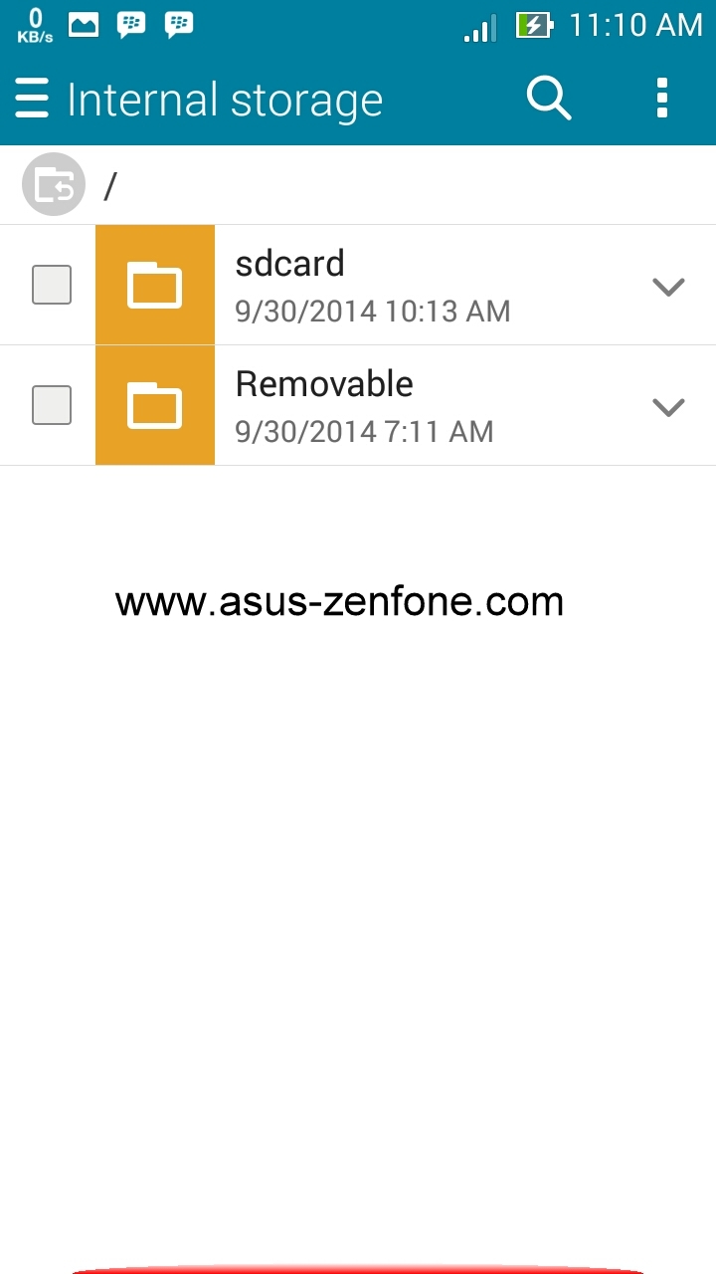Tap the 11:10 AM clock
Screen dimensions: 716x1274
tap(635, 25)
